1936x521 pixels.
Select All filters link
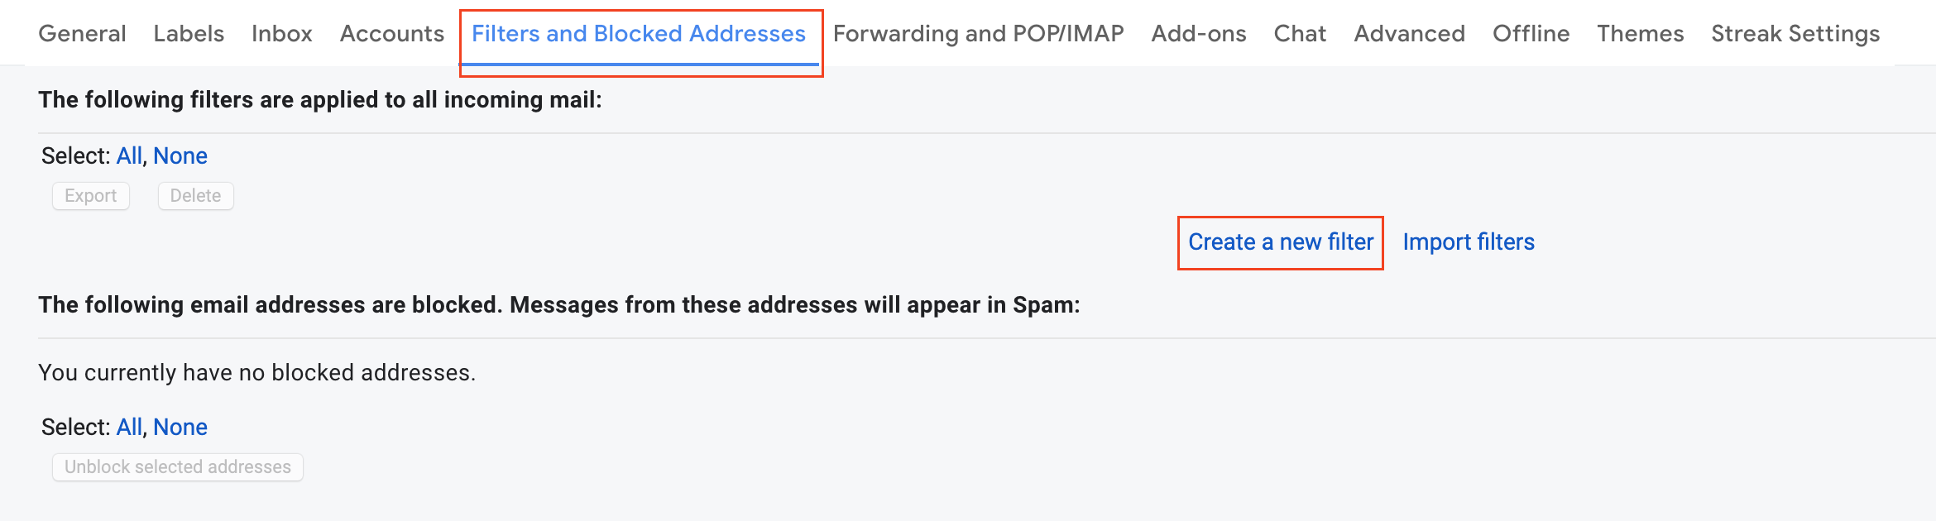point(129,155)
